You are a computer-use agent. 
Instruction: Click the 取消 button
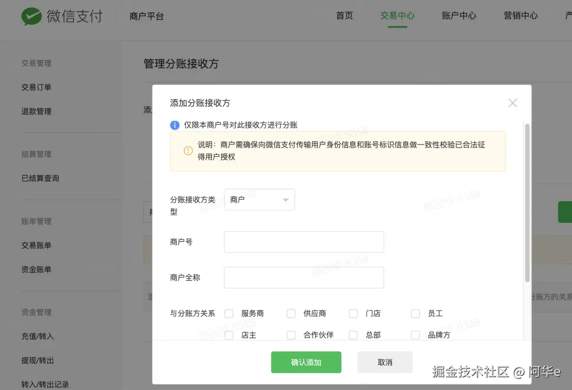coord(385,362)
